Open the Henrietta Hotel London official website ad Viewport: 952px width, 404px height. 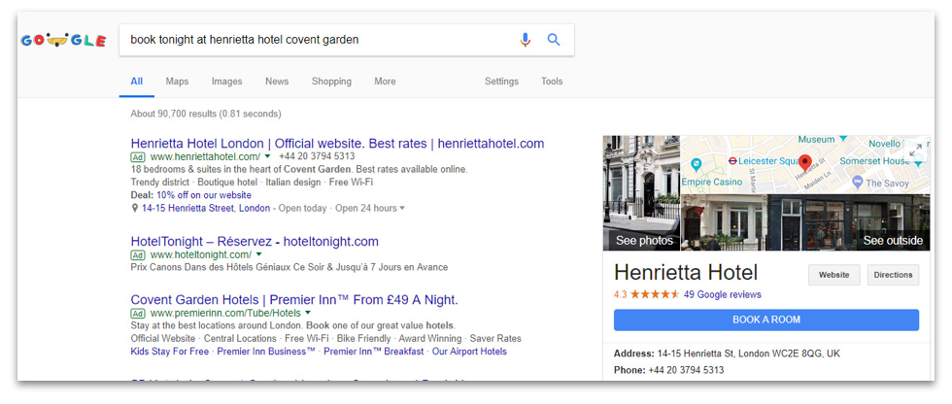[x=337, y=144]
